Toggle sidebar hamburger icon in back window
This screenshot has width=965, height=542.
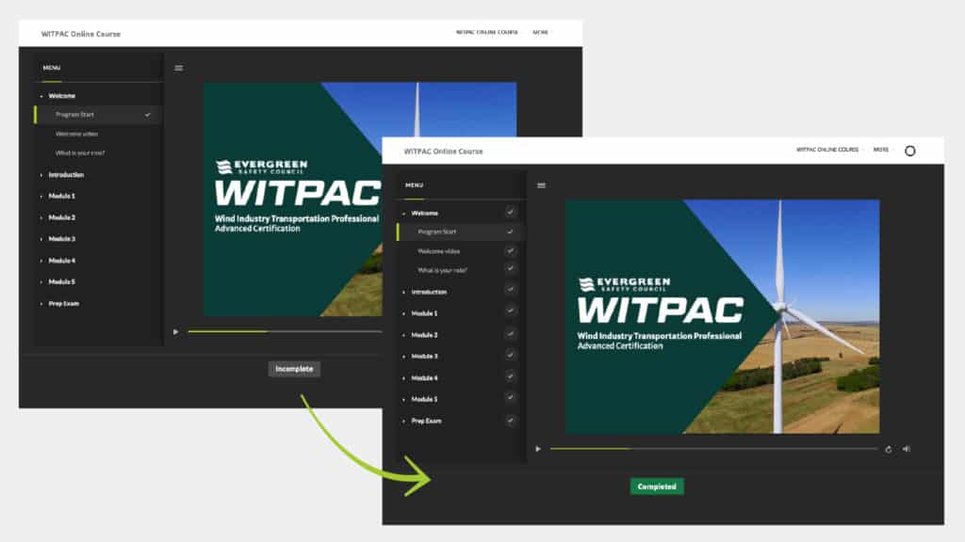[x=178, y=68]
